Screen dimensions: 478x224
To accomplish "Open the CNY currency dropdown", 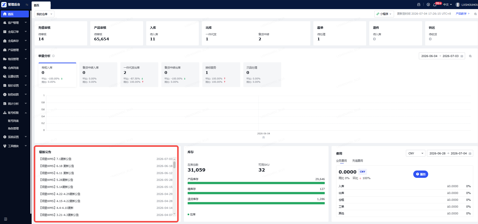I will [x=416, y=153].
